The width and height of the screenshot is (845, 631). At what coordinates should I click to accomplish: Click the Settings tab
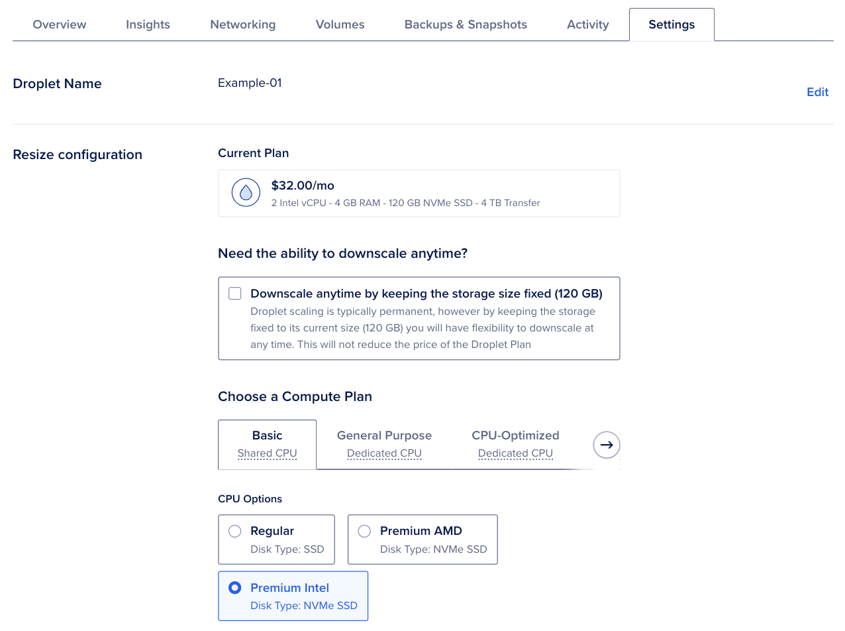tap(671, 25)
